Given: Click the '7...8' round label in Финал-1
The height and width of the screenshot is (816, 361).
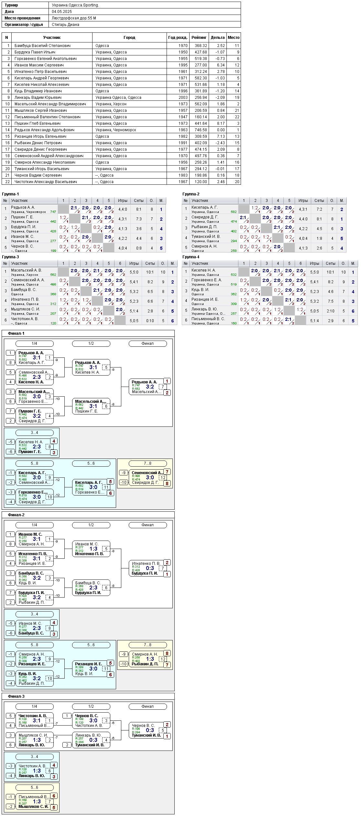Looking at the screenshot, I should tap(148, 463).
